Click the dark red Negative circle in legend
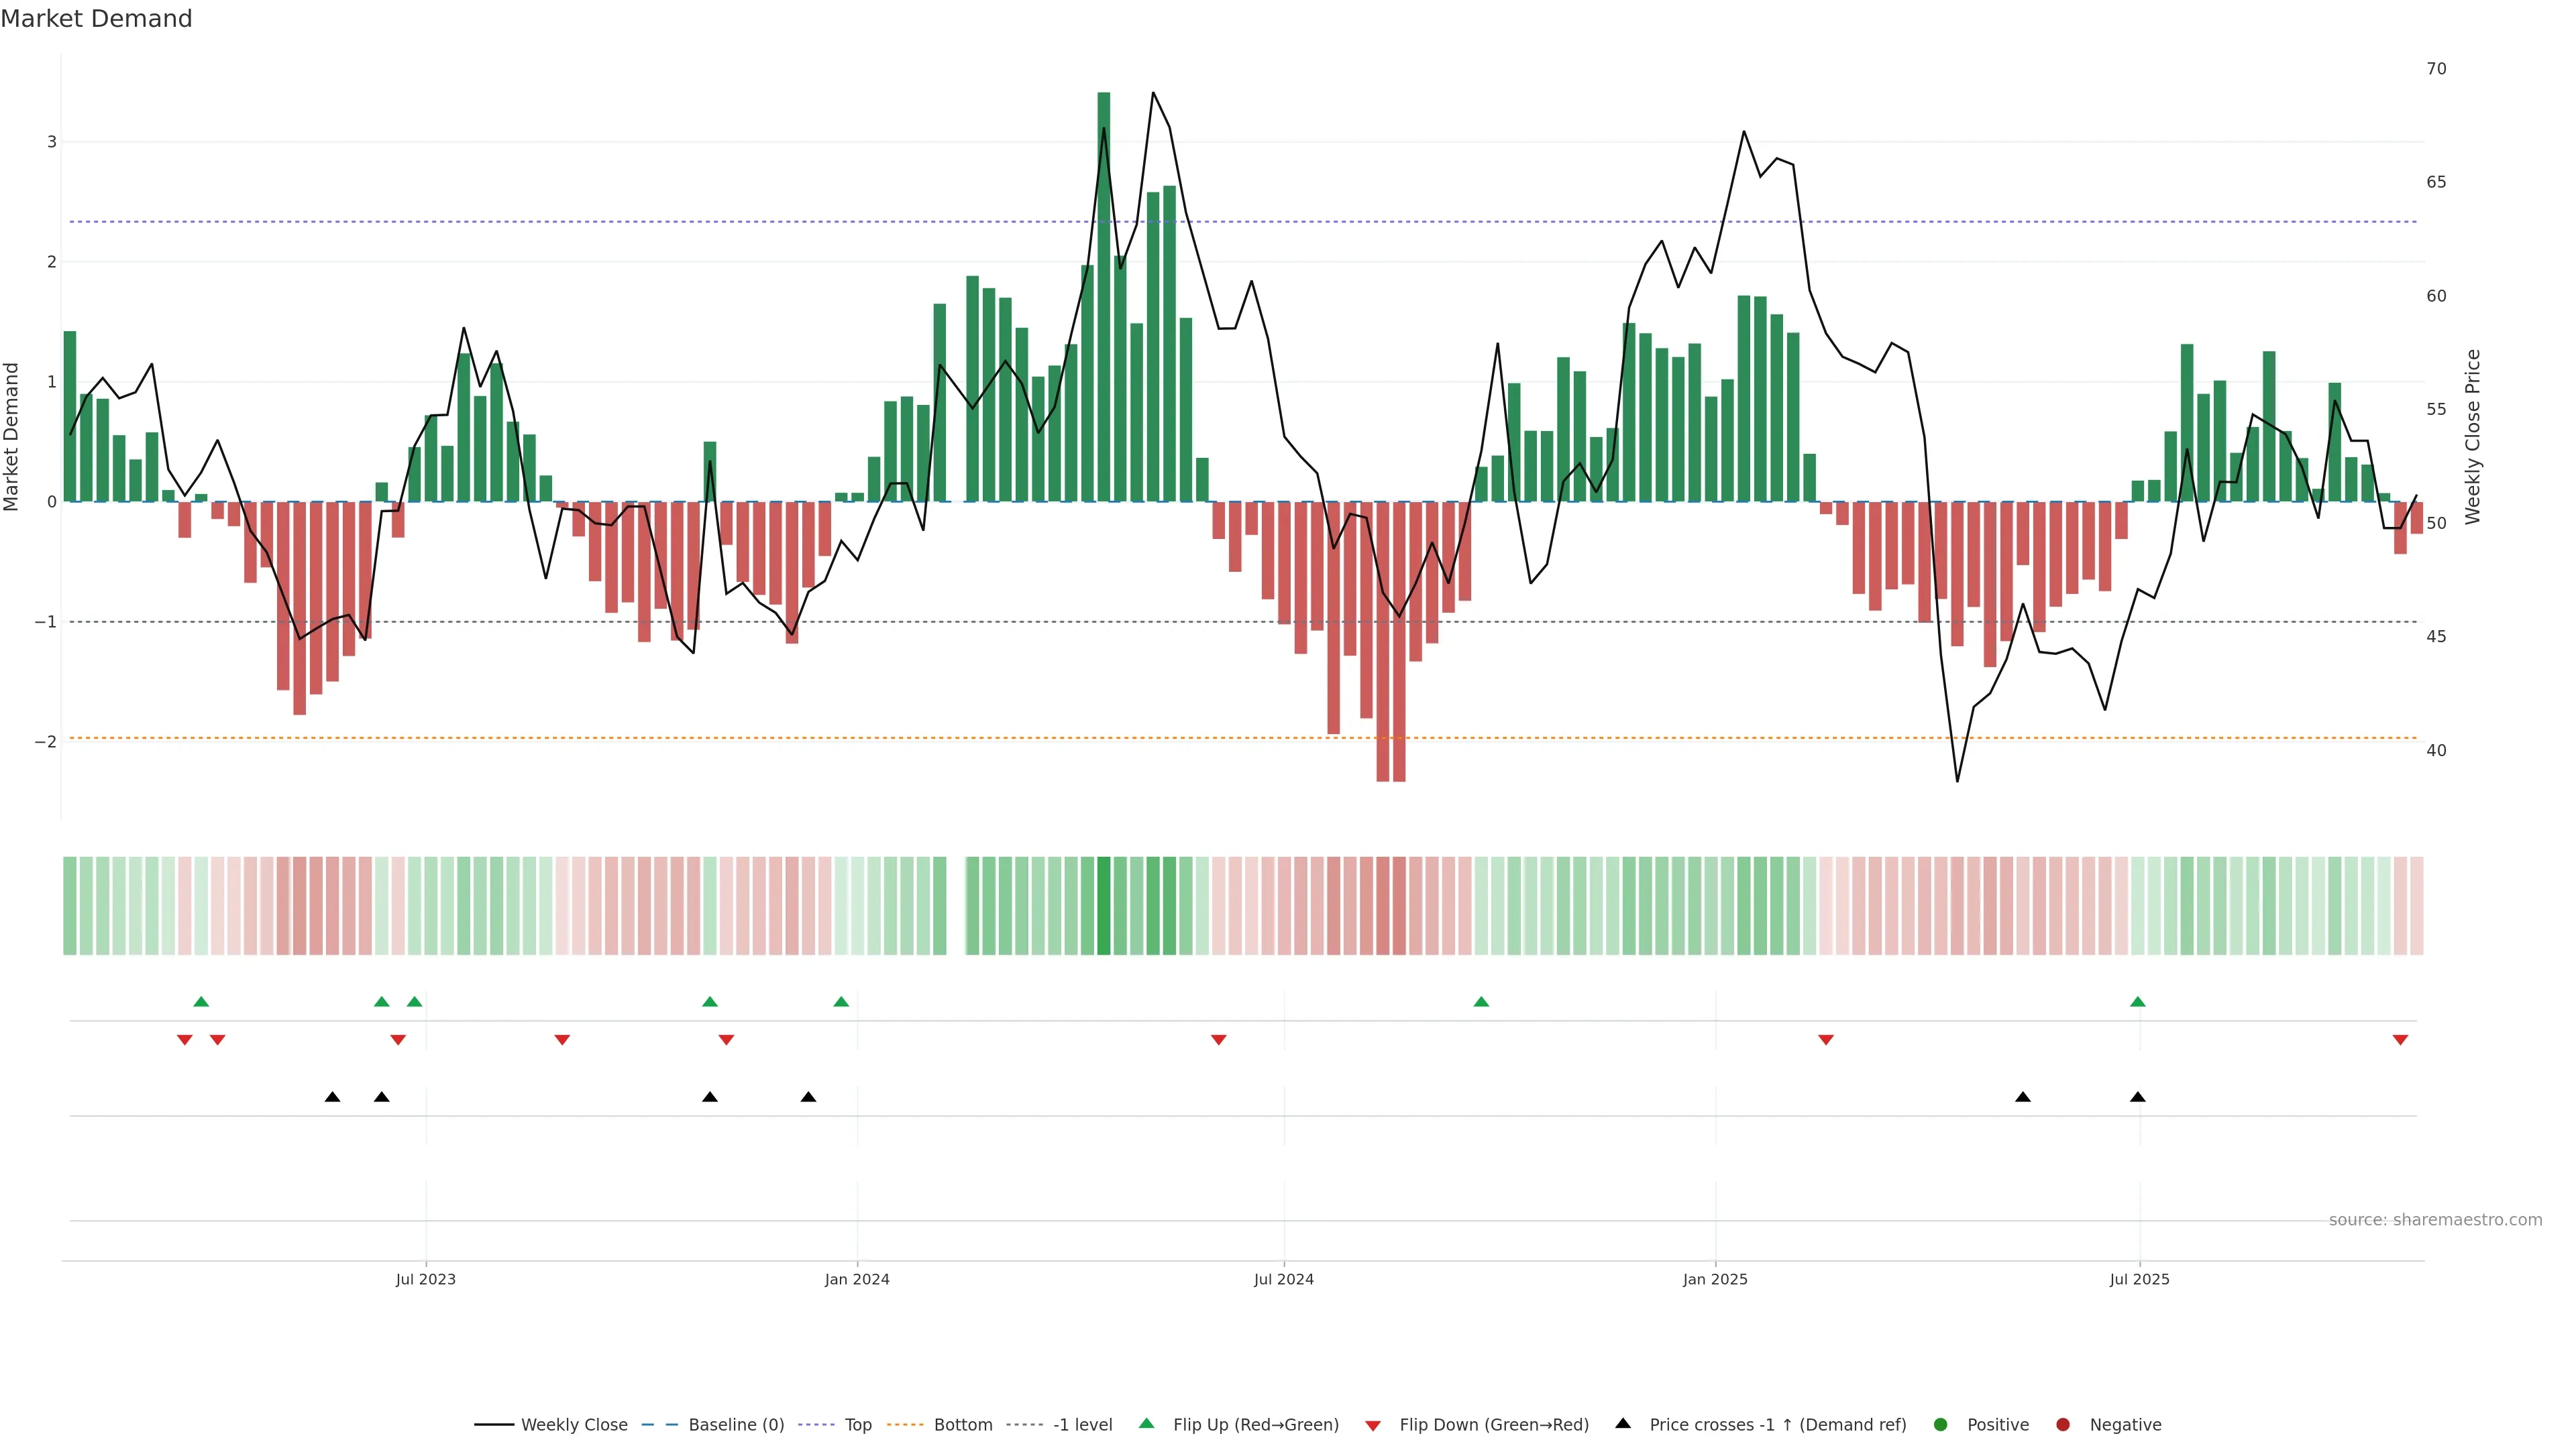2576x1448 pixels. coord(2062,1424)
